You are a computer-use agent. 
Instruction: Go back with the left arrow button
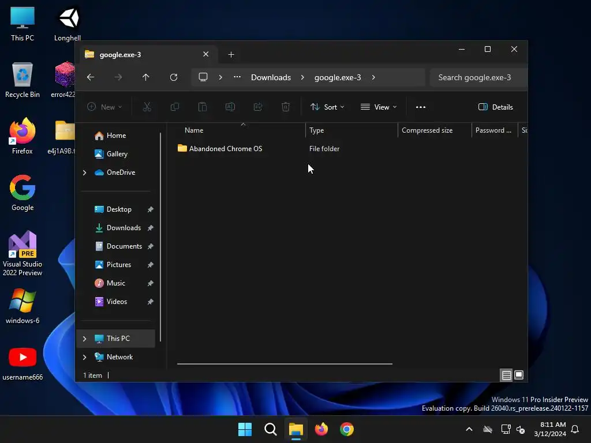91,77
